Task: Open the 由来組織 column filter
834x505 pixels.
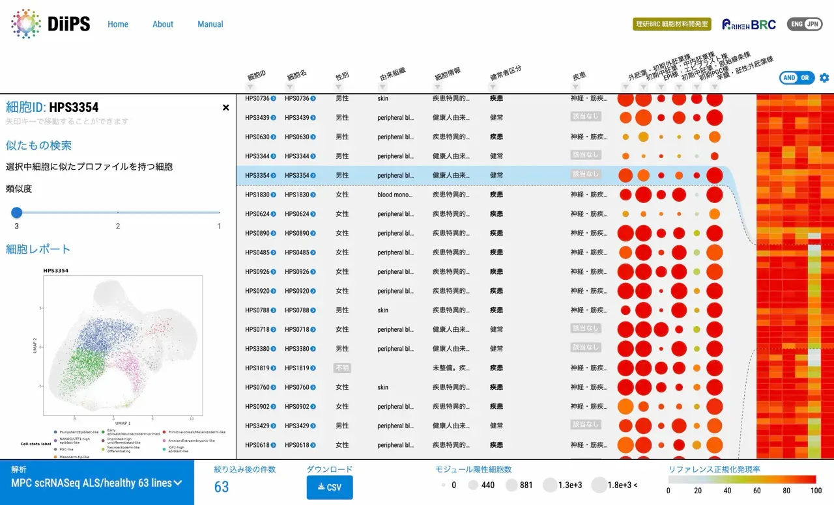Action: [383, 87]
